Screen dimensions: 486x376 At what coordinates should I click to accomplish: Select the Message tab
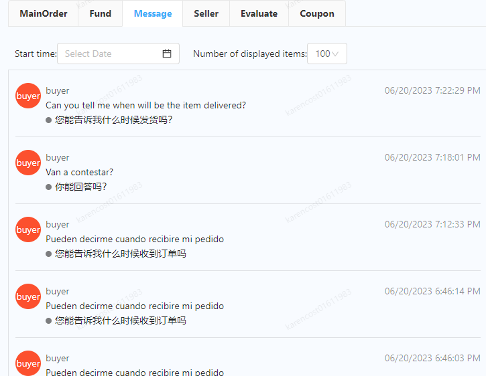click(x=153, y=13)
